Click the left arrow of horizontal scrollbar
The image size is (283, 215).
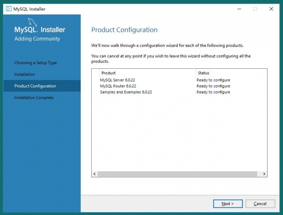(x=95, y=174)
